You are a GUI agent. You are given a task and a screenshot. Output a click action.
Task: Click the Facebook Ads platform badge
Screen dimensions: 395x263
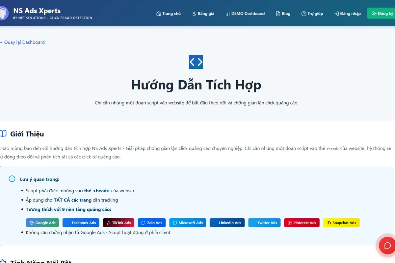click(81, 223)
